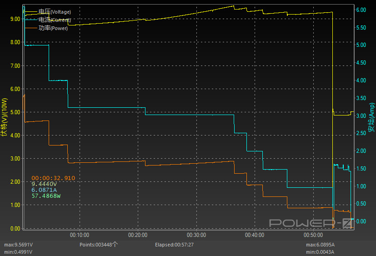376x256 pixels.
Task: Click the 00:30:00 time axis label
Action: click(196, 235)
